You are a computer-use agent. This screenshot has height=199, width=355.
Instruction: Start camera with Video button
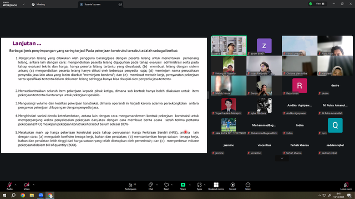point(27,186)
